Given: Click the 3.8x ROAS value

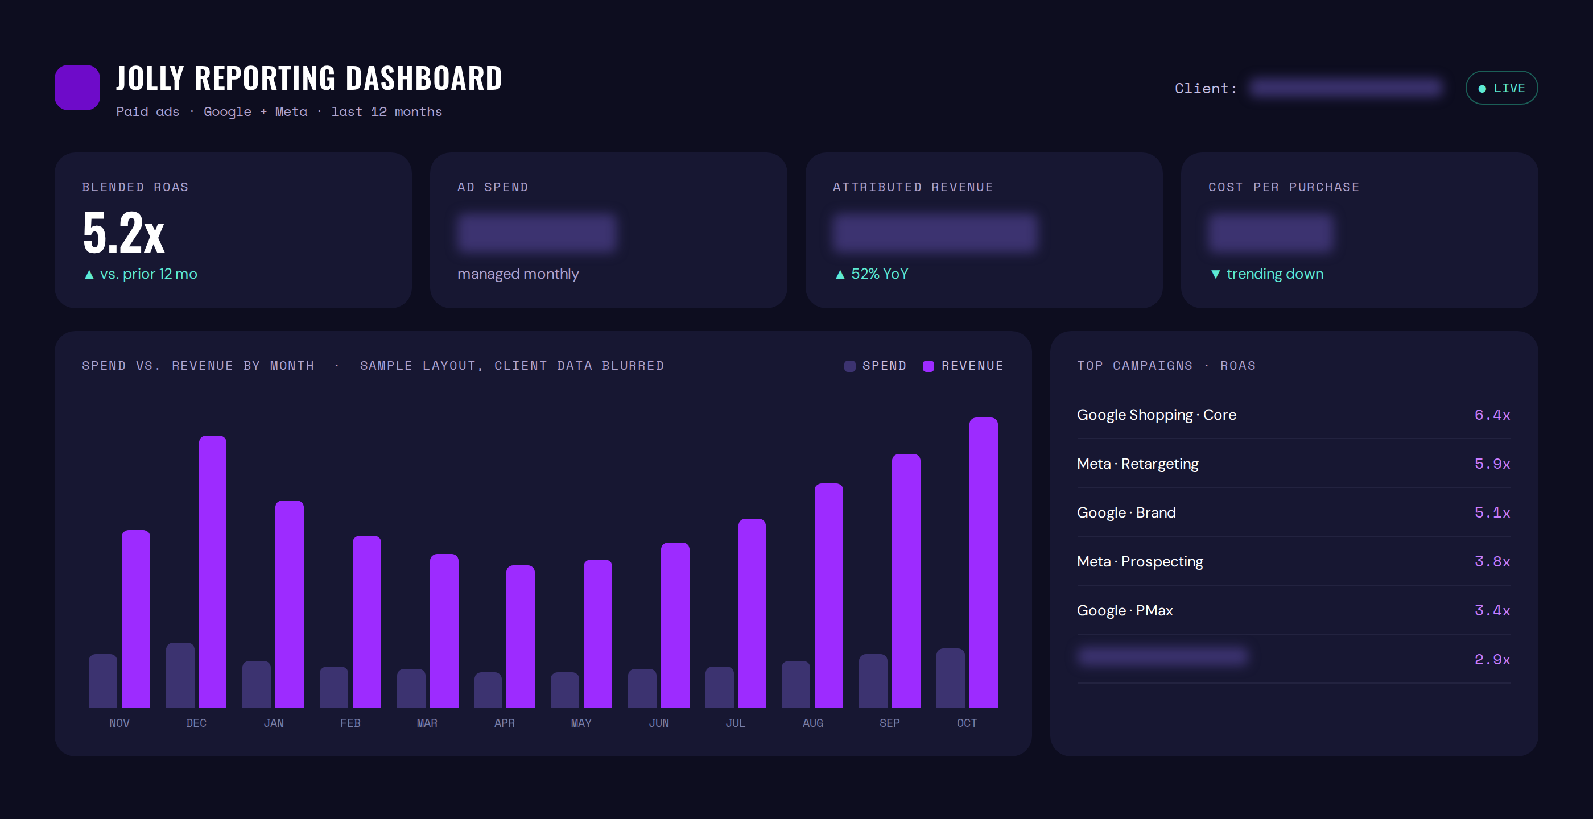Looking at the screenshot, I should [1492, 561].
